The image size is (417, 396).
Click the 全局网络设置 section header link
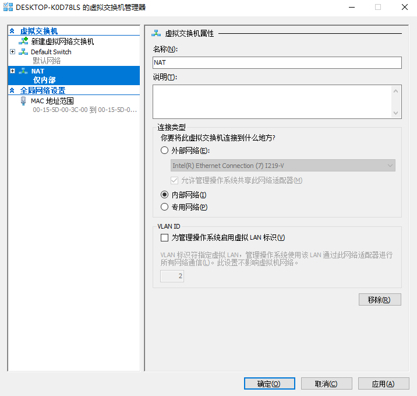click(x=43, y=90)
